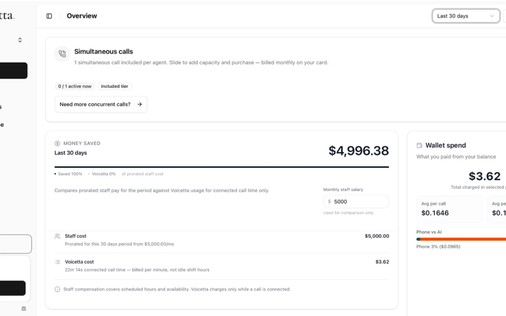Click the Wallet spend wallet icon
Image resolution: width=506 pixels, height=316 pixels.
[x=419, y=145]
